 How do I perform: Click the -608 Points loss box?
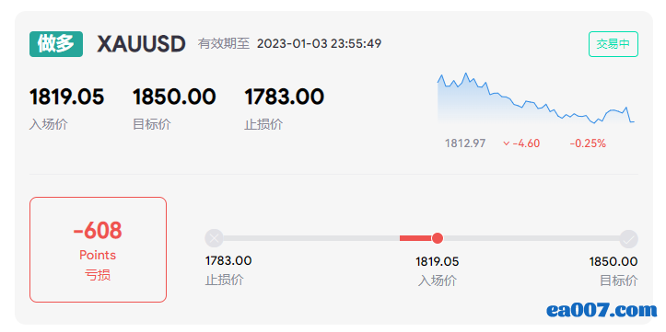point(99,250)
